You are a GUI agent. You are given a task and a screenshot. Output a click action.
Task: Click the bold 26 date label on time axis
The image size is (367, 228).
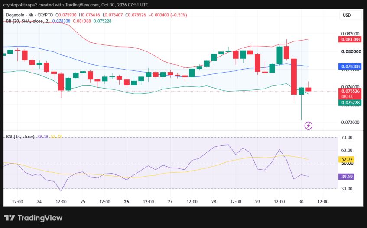click(x=127, y=202)
